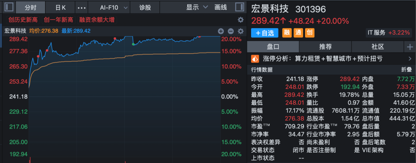Image resolution: width=416 pixels, height=163 pixels.
Task: Open the three-dots more periods menu
Action: [x=81, y=8]
